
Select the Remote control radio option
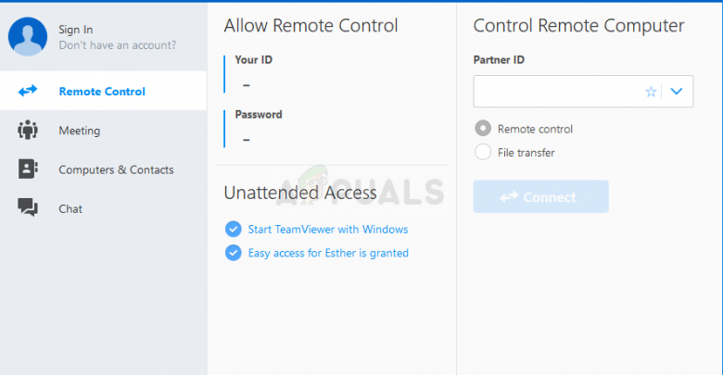click(483, 129)
